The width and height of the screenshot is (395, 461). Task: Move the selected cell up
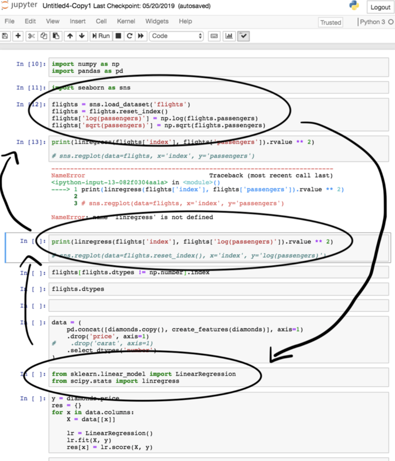coord(70,36)
